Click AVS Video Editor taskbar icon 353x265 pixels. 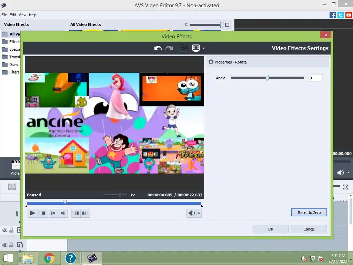(92, 258)
